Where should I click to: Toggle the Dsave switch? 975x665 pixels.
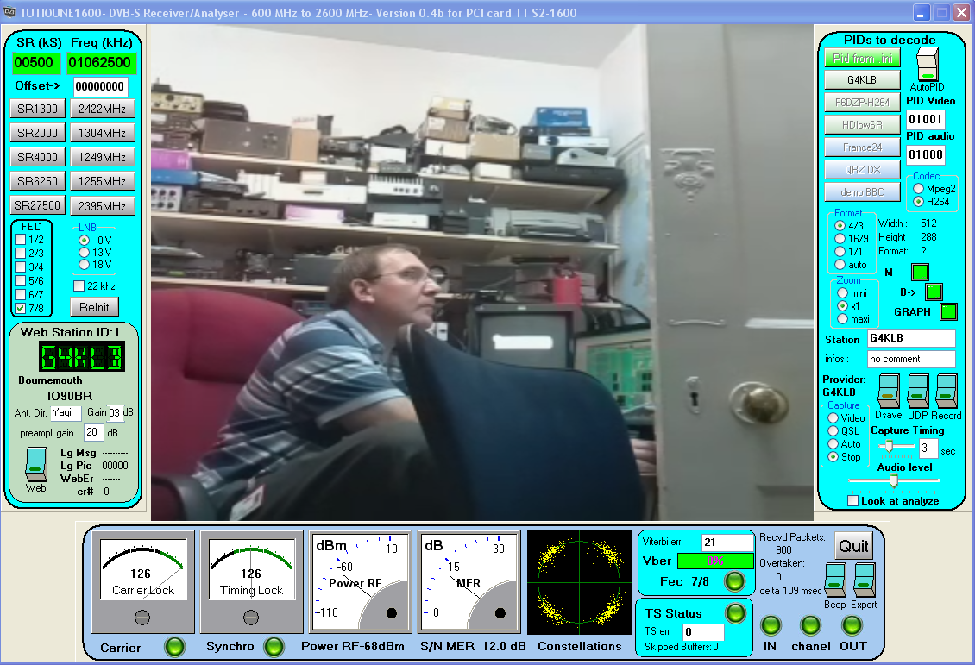pyautogui.click(x=889, y=392)
